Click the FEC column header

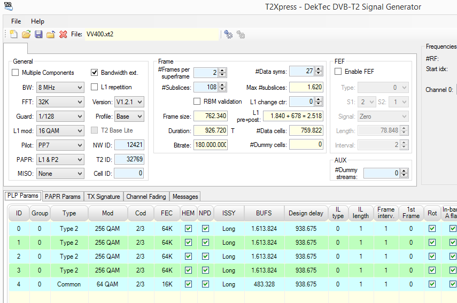tap(167, 213)
